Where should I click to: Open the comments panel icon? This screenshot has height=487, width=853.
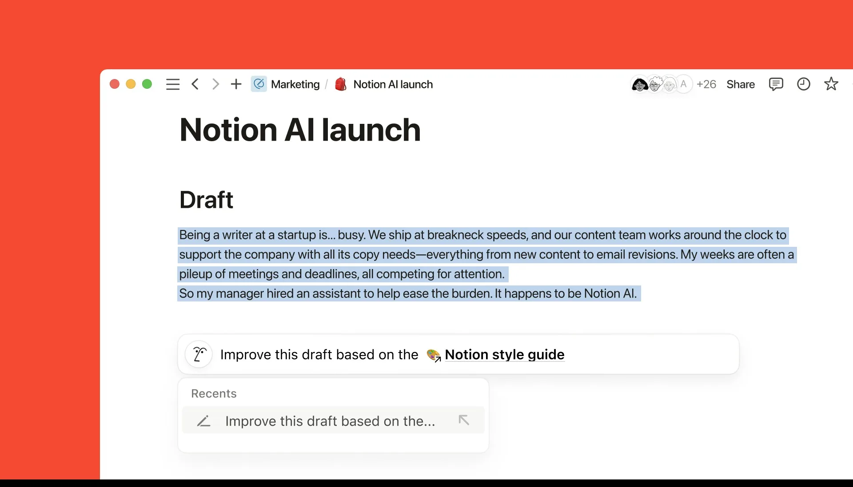(x=776, y=84)
